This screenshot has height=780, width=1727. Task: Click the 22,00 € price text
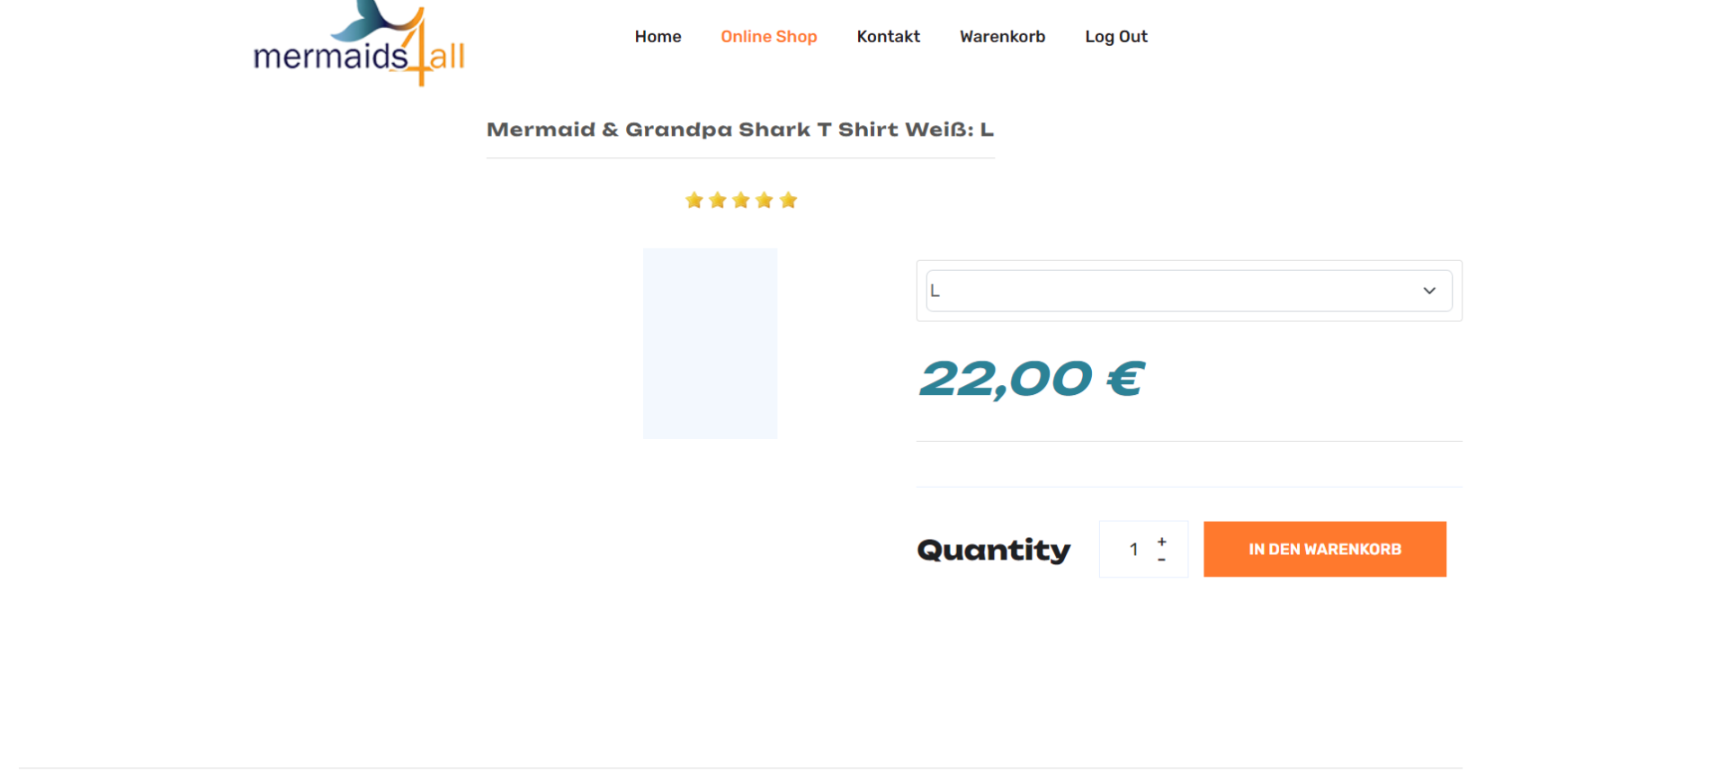pyautogui.click(x=1032, y=379)
